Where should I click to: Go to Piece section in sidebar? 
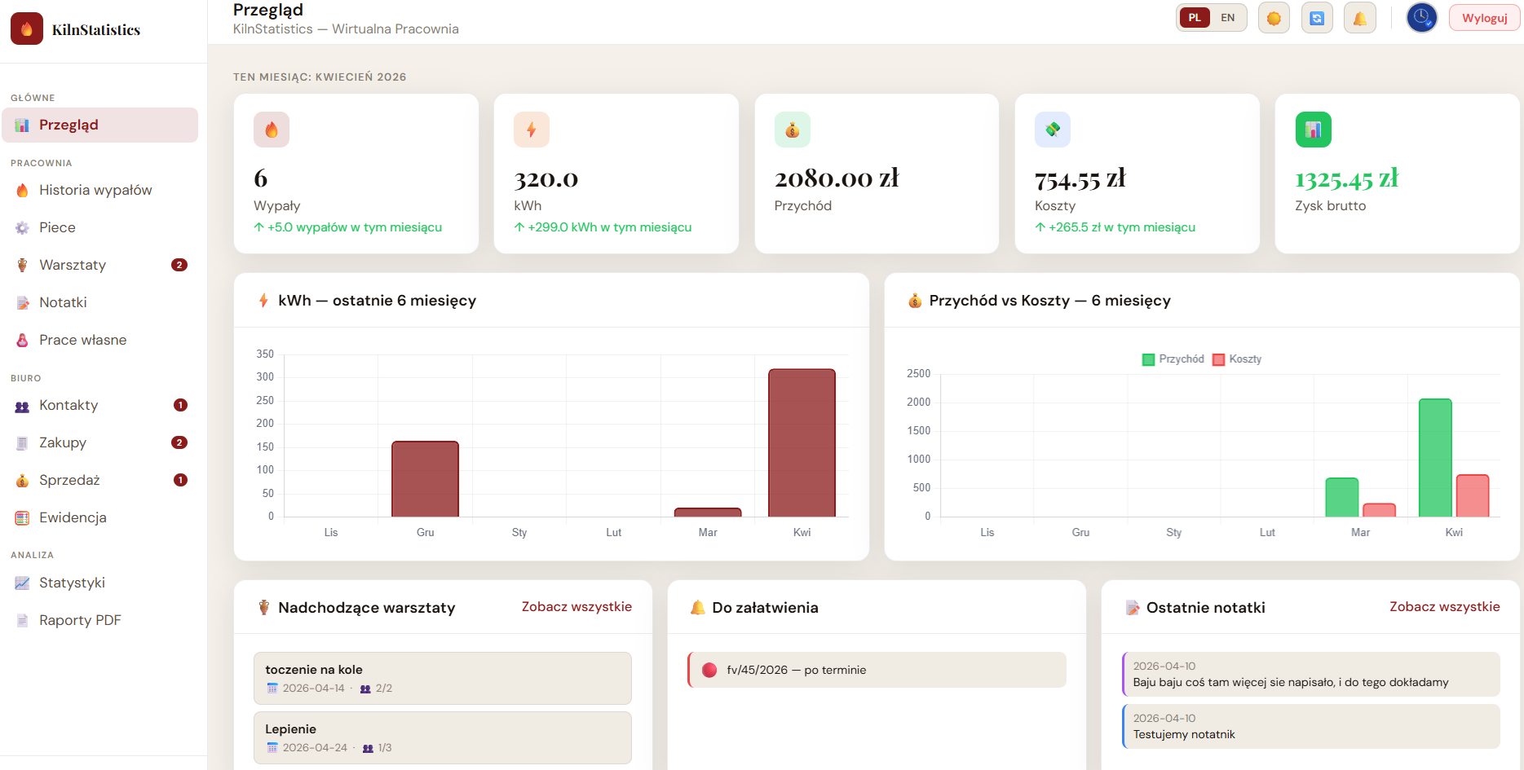(x=57, y=227)
